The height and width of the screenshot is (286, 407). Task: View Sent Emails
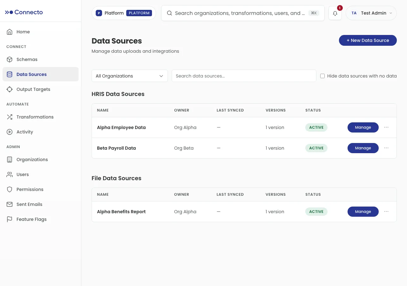coord(40,204)
